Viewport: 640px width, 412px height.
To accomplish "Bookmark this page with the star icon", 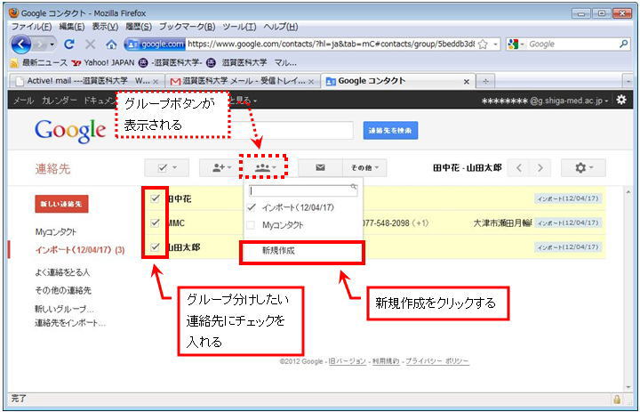I will [483, 44].
